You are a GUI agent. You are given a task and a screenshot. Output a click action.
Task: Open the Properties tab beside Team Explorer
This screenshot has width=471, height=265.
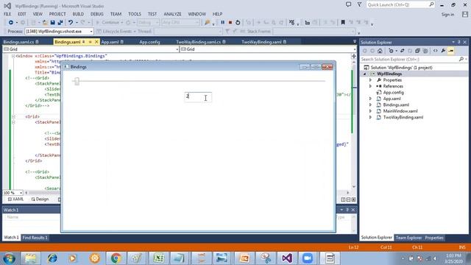point(434,238)
